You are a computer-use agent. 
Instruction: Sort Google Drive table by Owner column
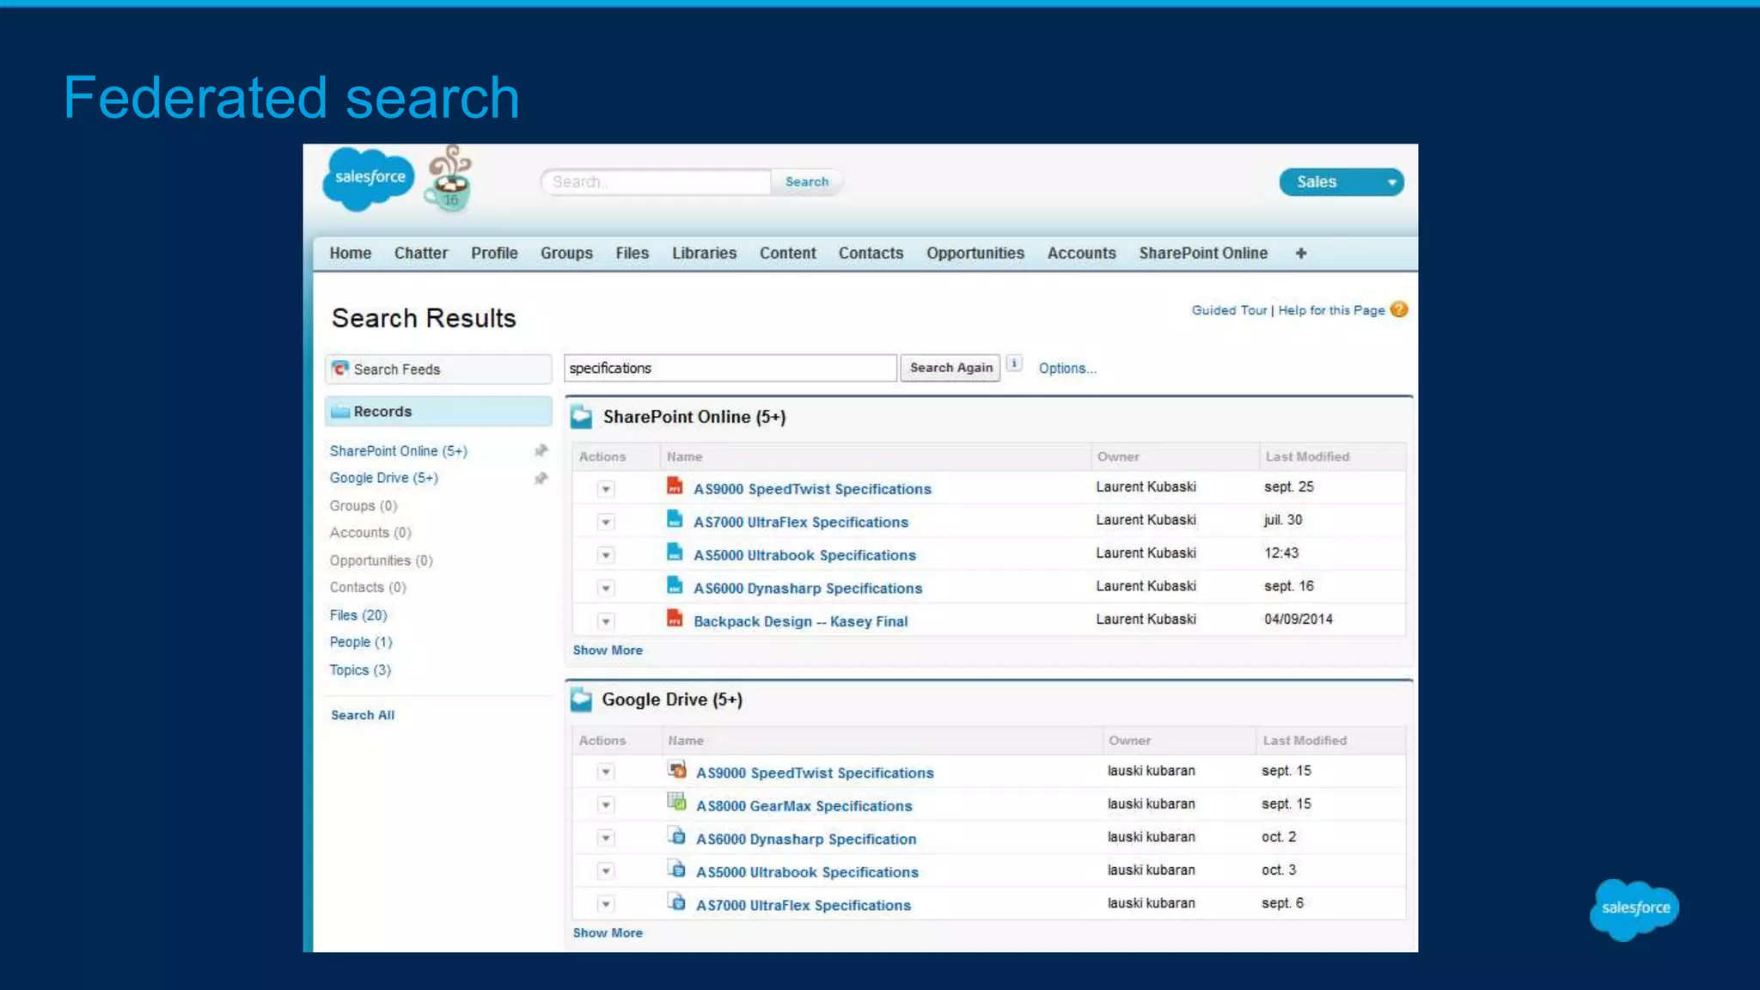[1129, 741]
